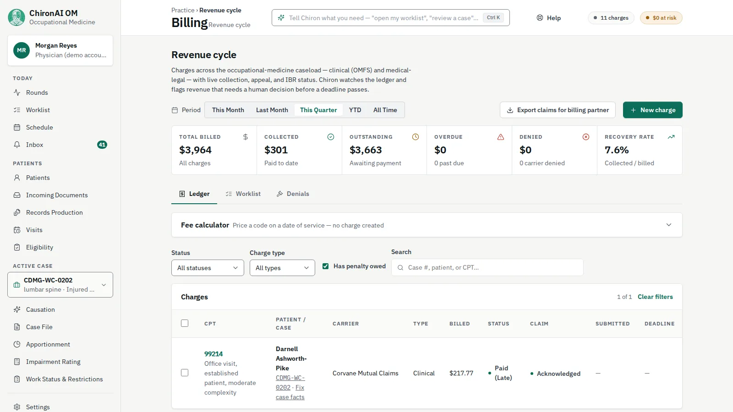
Task: Select the YTD period
Action: (x=355, y=110)
